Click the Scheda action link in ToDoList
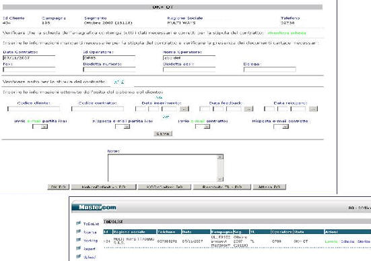Screen dimensions: 371x261 347,241
